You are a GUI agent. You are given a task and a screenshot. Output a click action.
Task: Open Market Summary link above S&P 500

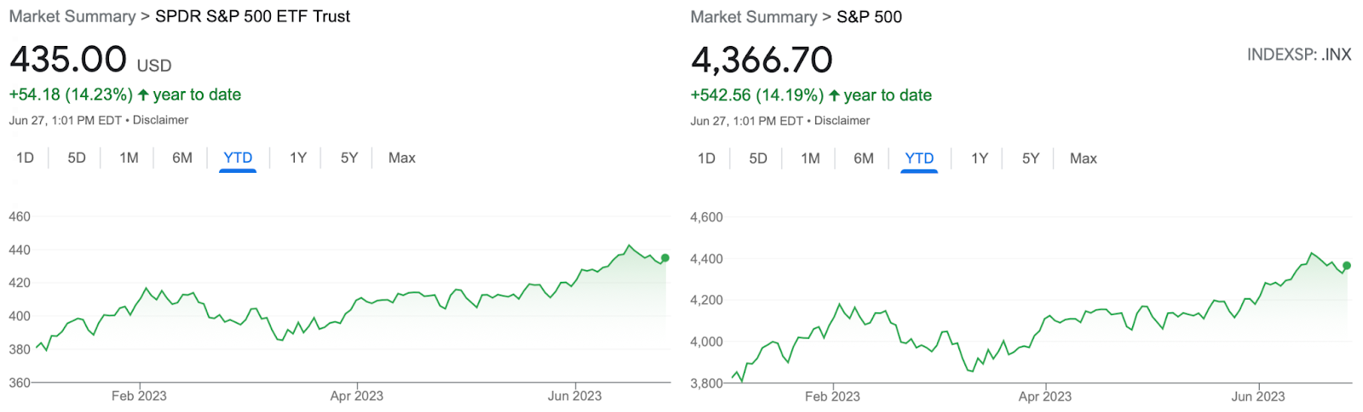tap(754, 17)
